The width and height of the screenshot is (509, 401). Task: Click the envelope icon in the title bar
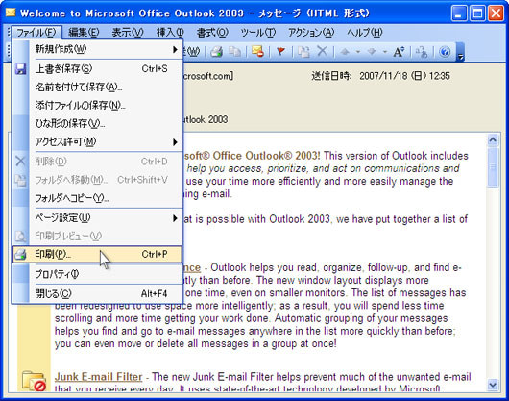pyautogui.click(x=11, y=13)
